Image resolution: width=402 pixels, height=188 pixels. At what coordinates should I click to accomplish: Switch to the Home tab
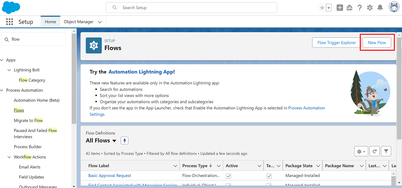tap(50, 22)
